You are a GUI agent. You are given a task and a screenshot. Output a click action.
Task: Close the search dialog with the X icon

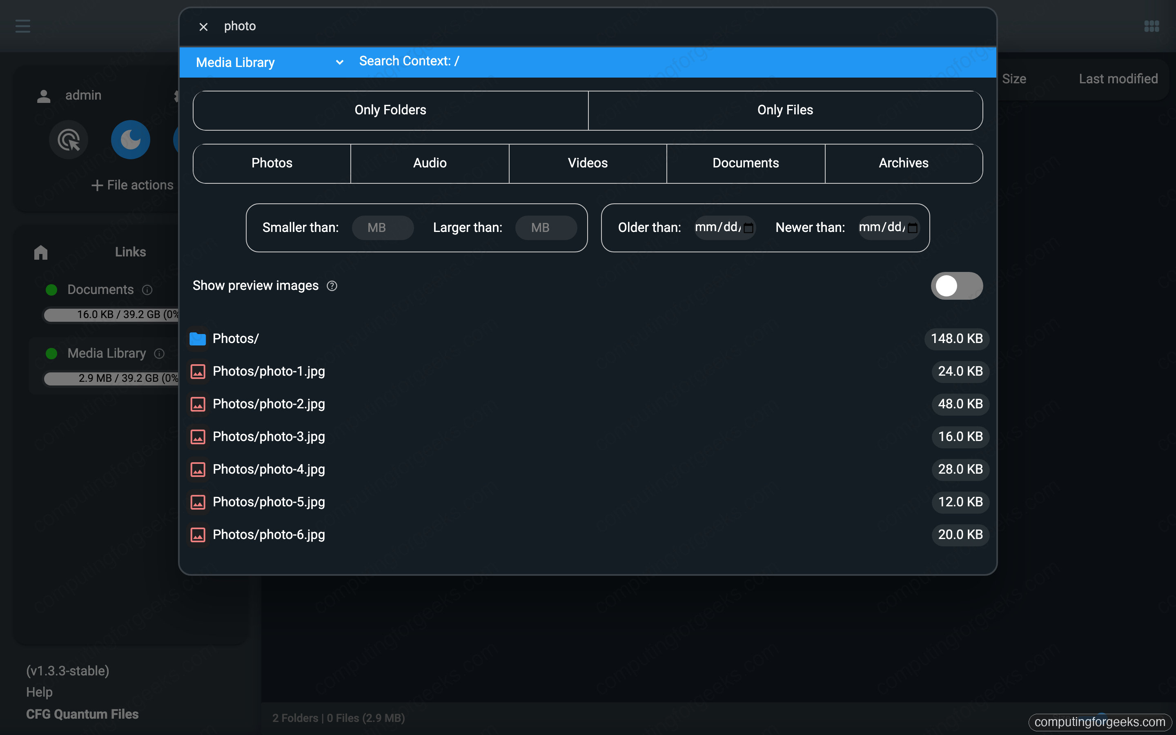click(x=204, y=27)
